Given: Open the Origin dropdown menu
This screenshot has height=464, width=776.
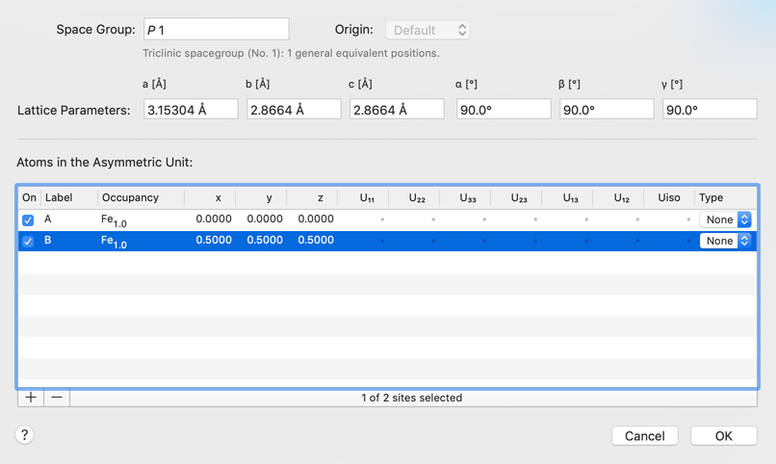Looking at the screenshot, I should (427, 30).
